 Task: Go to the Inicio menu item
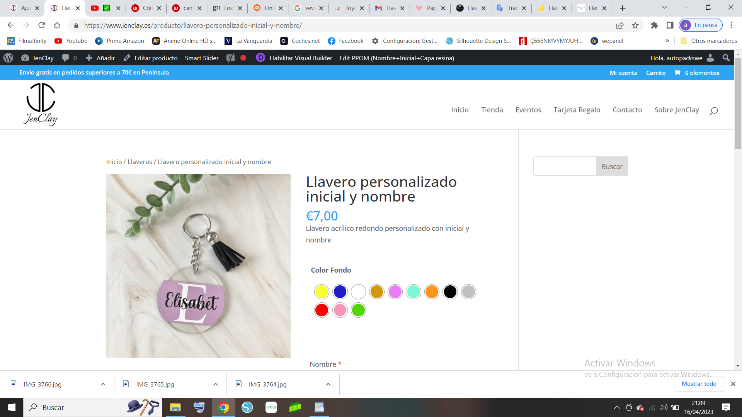(x=460, y=110)
